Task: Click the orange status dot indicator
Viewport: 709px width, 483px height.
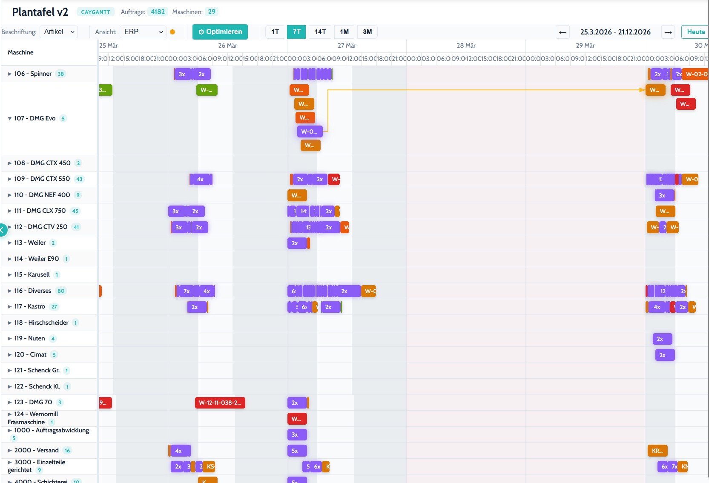Action: click(x=172, y=32)
